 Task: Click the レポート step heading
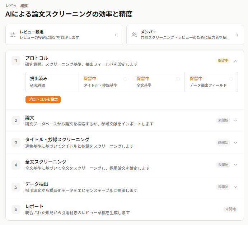(34, 206)
